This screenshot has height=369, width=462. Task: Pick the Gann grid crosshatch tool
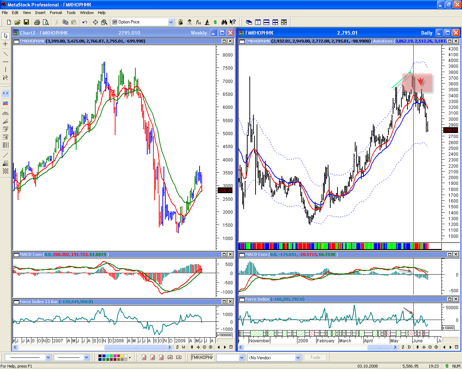click(5, 171)
